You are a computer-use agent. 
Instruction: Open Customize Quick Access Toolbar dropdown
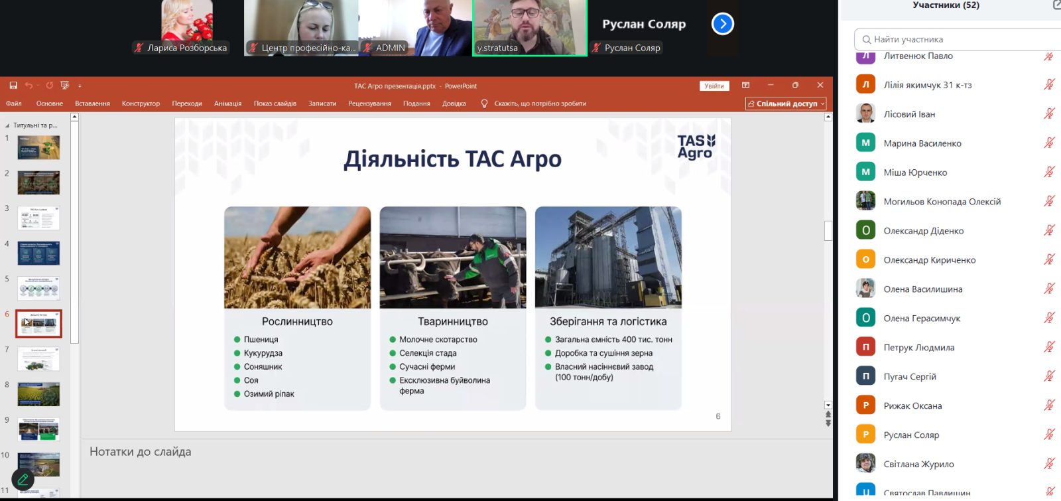(80, 86)
